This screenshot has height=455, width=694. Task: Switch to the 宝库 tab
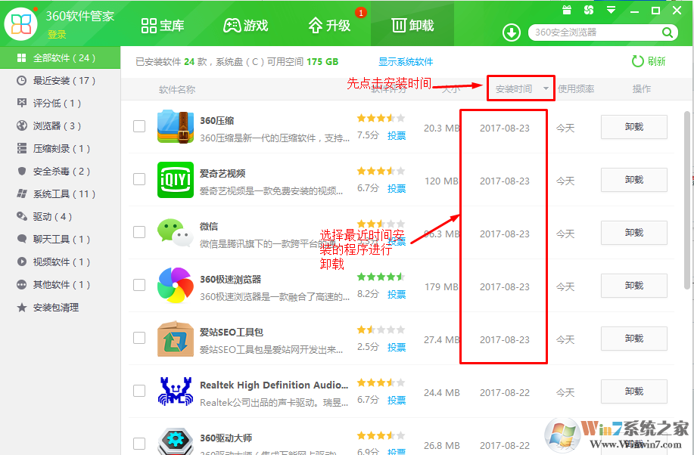point(163,25)
